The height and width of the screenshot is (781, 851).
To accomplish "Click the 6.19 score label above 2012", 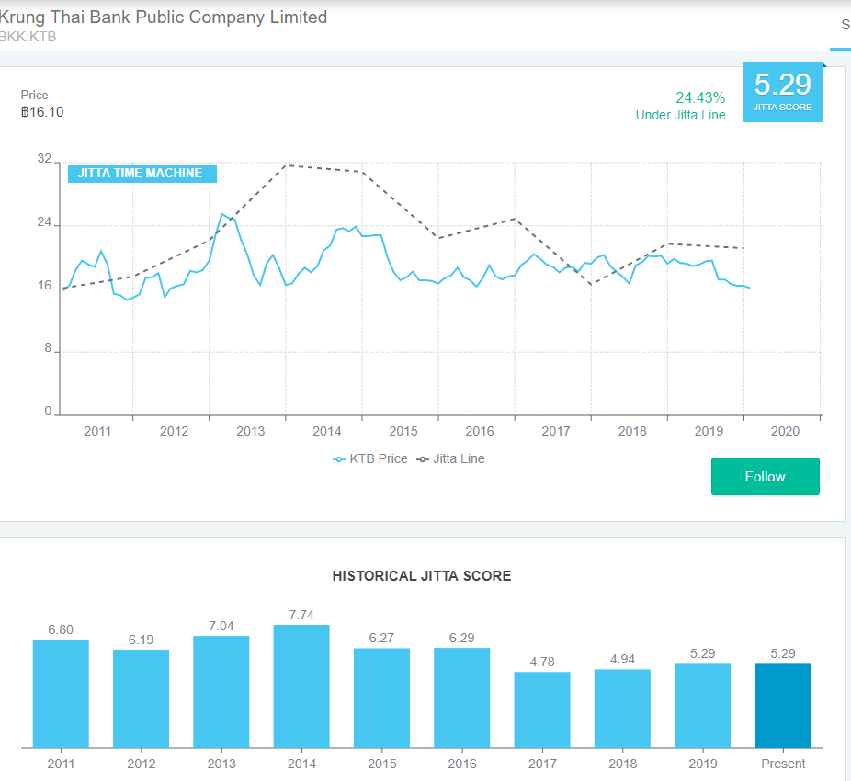I will 142,640.
